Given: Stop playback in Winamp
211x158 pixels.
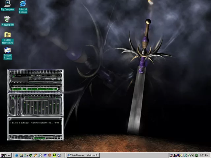Looking at the screenshot, I should pos(27,89).
